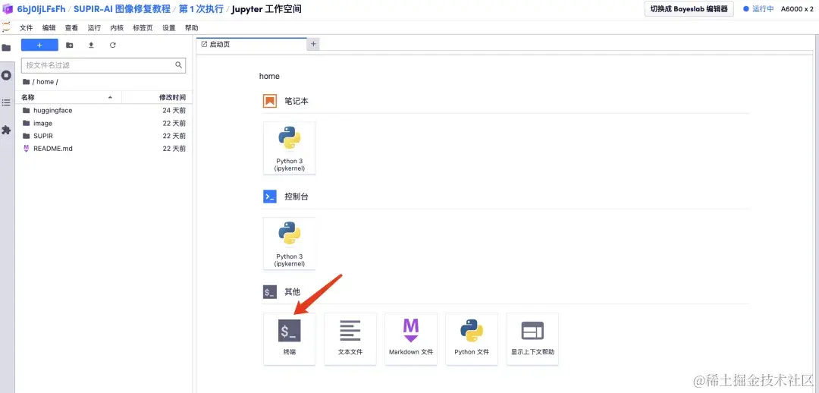Click the 其他 section heading
Screen dimensions: 819x393
(293, 292)
